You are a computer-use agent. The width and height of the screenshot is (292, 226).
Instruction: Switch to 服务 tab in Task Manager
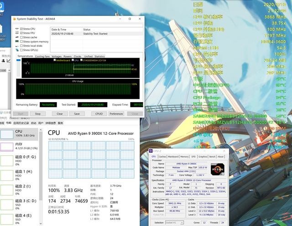point(60,123)
